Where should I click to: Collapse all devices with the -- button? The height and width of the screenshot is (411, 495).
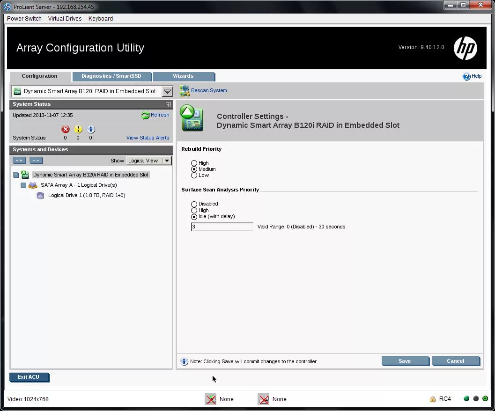click(36, 161)
